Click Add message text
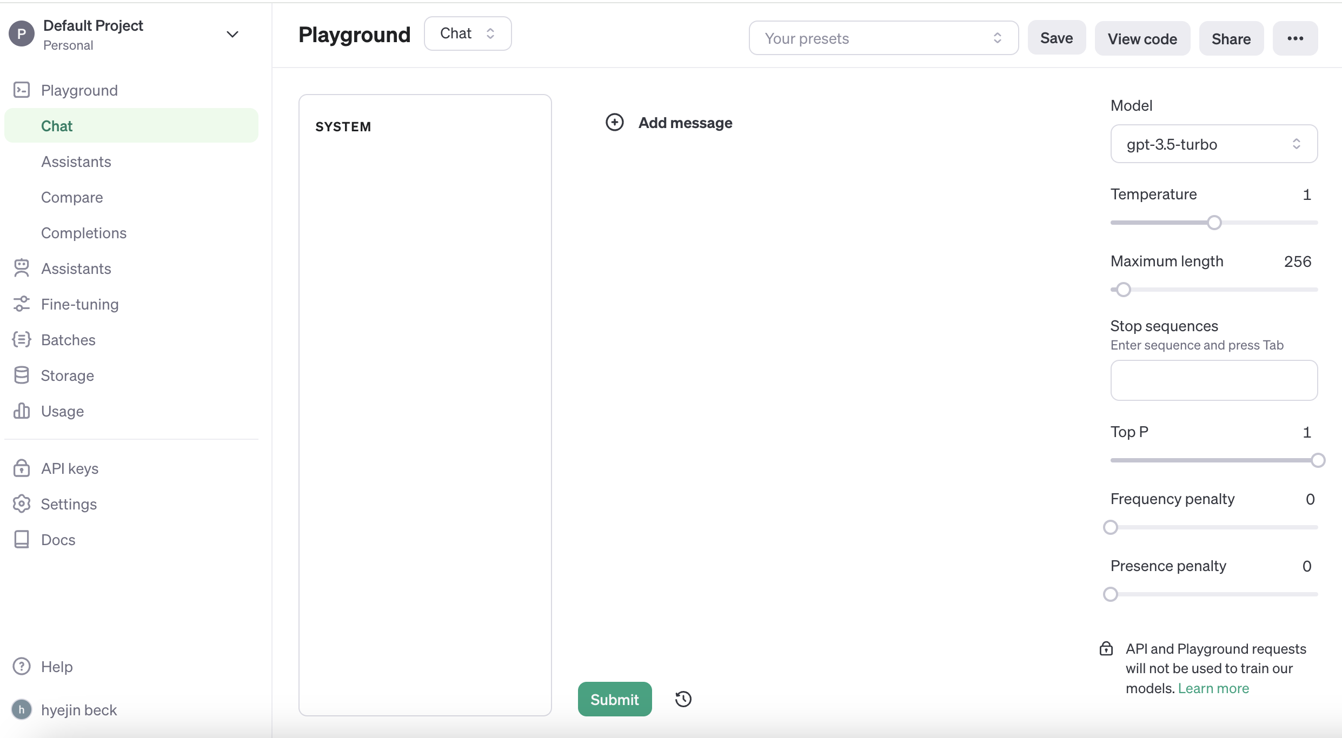Image resolution: width=1342 pixels, height=738 pixels. click(x=685, y=123)
